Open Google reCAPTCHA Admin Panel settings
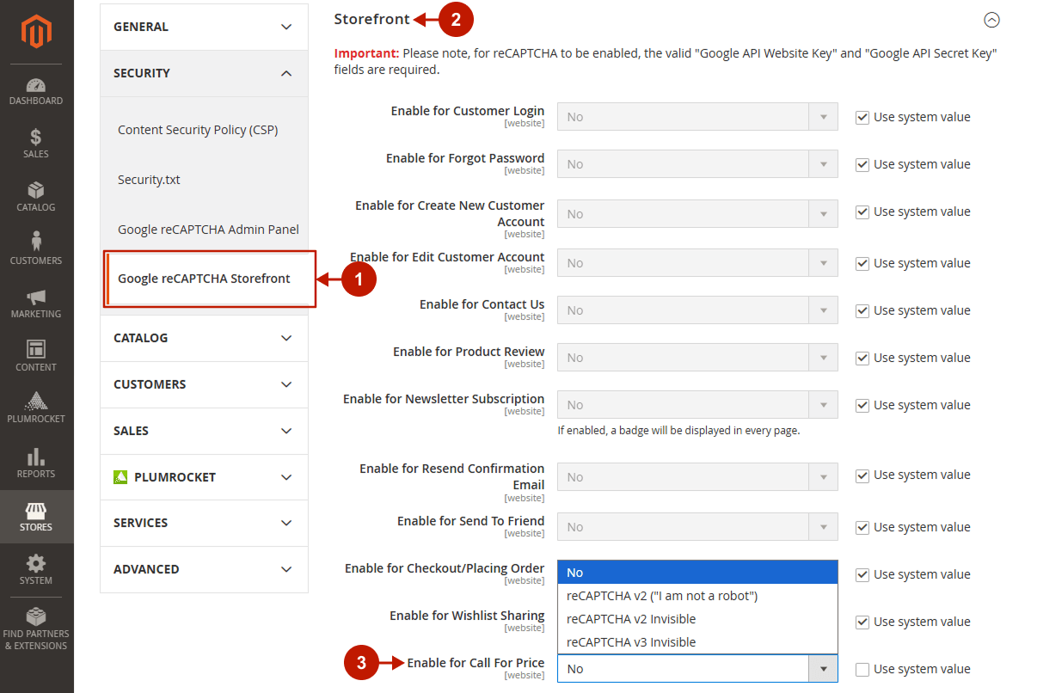 pyautogui.click(x=208, y=230)
